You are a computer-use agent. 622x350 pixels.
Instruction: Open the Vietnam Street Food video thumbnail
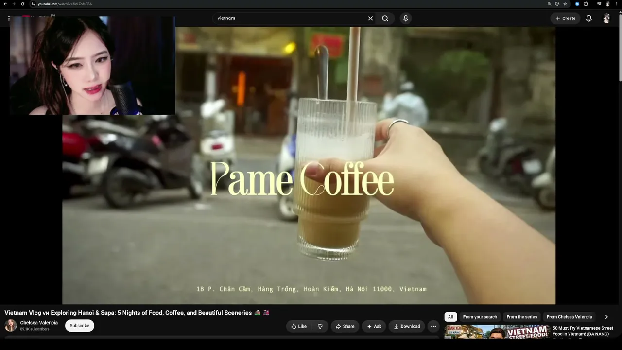pyautogui.click(x=497, y=332)
